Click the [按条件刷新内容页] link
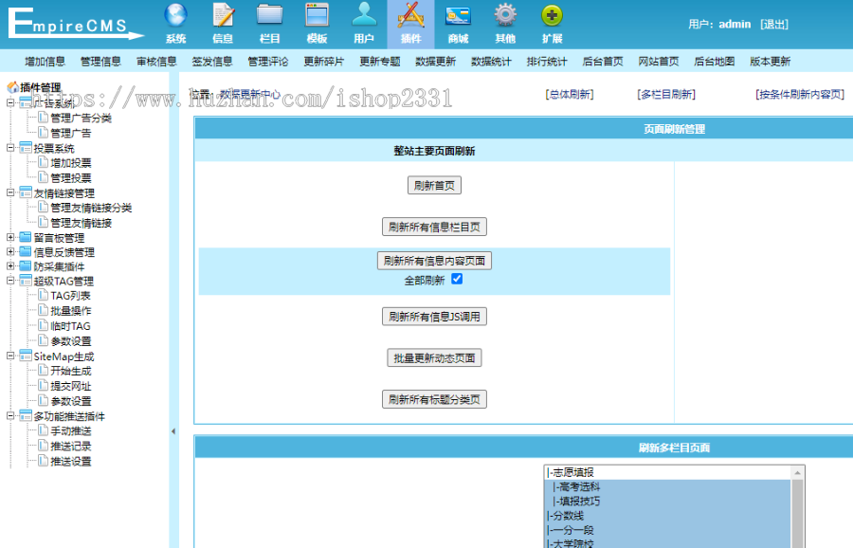 tap(800, 94)
